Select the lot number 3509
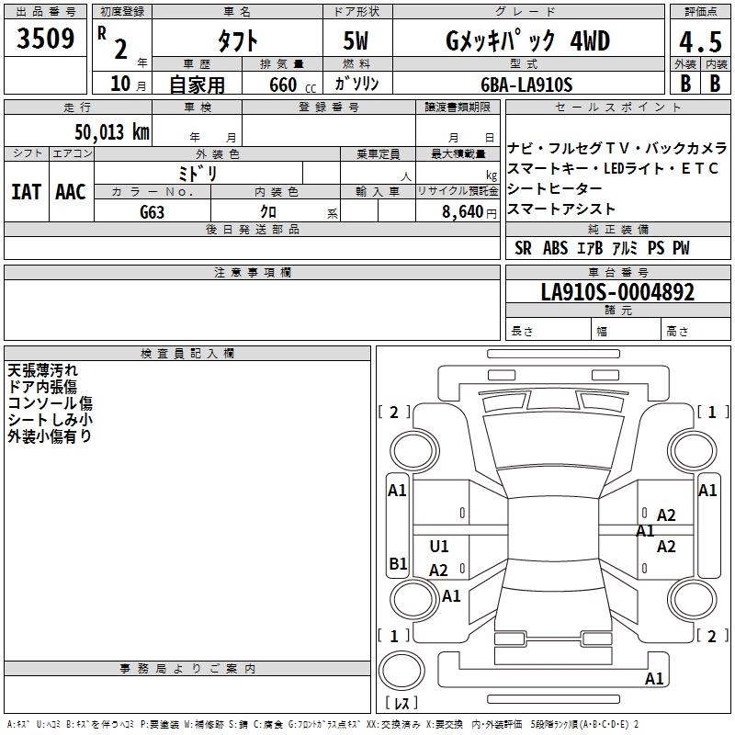 pyautogui.click(x=45, y=39)
